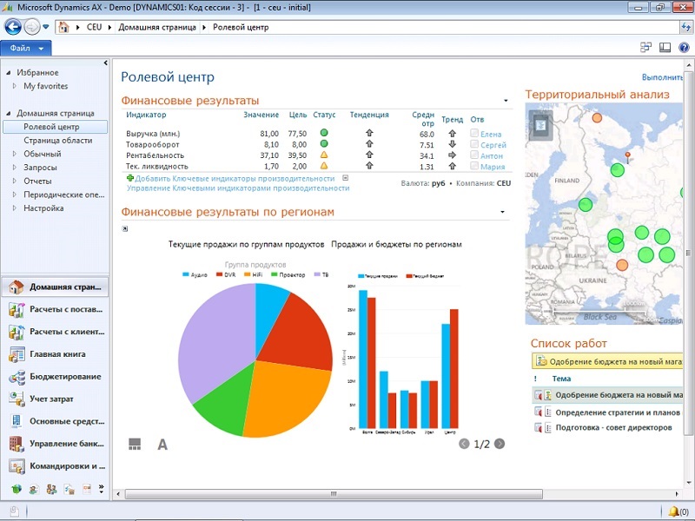Open the Учет затрат module
695x521 pixels.
[54, 399]
